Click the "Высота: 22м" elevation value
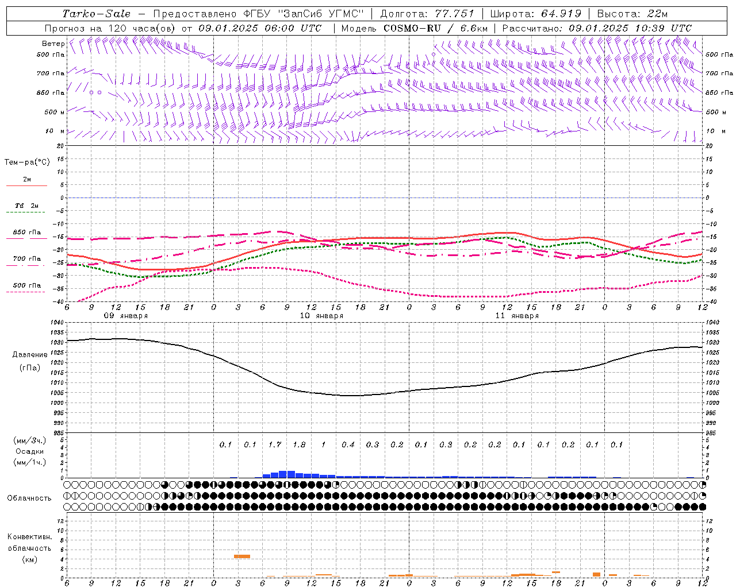The image size is (736, 588). (x=632, y=14)
